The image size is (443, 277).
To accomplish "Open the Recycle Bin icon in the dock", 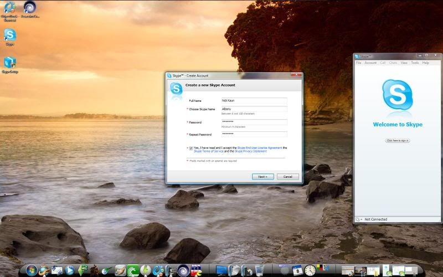I will (x=259, y=270).
